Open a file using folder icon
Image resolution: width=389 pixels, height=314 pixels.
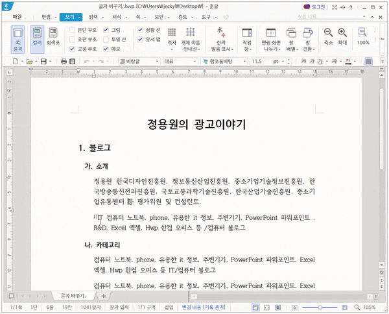tap(30, 62)
